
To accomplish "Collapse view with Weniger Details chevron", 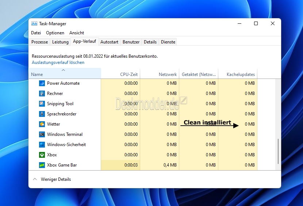I will [x=35, y=179].
